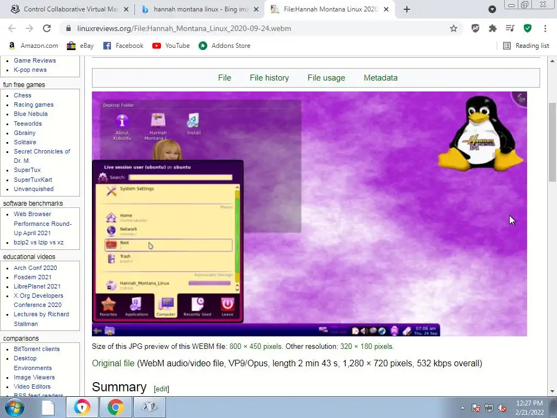Click the muted volume tray icon
The height and width of the screenshot is (418, 557).
point(502,408)
